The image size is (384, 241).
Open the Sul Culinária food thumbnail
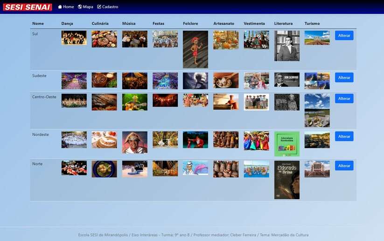[105, 39]
